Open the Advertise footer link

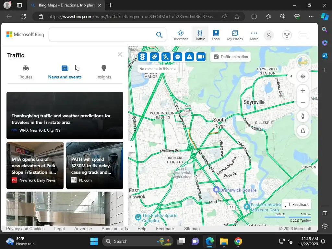point(83,229)
